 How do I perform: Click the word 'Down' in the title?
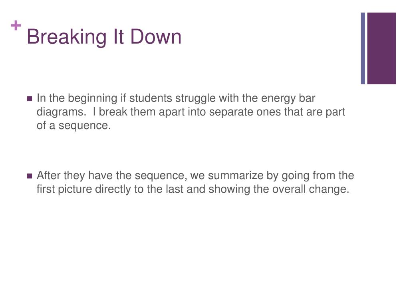[156, 36]
